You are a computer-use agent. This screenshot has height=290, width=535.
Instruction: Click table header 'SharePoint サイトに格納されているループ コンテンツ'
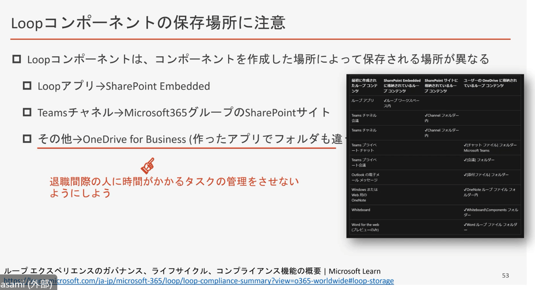441,86
